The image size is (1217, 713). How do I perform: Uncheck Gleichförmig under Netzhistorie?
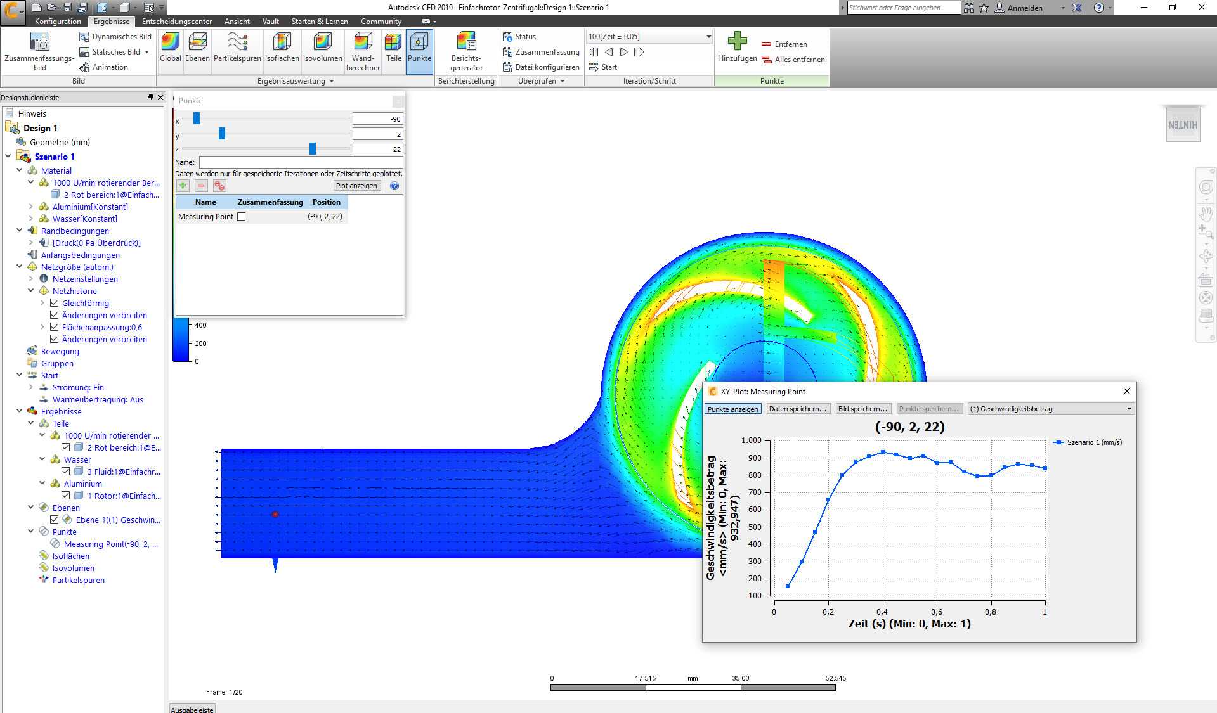(x=54, y=302)
